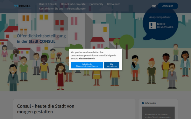Image resolution: width=191 pixels, height=119 pixels.
Task: Open the Demokratie-Projekte menu item
Action: click(x=73, y=4)
